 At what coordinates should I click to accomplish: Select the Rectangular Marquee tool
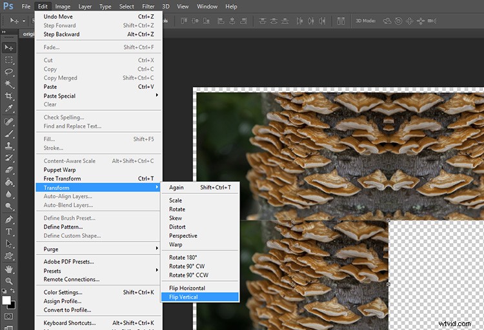(8, 60)
